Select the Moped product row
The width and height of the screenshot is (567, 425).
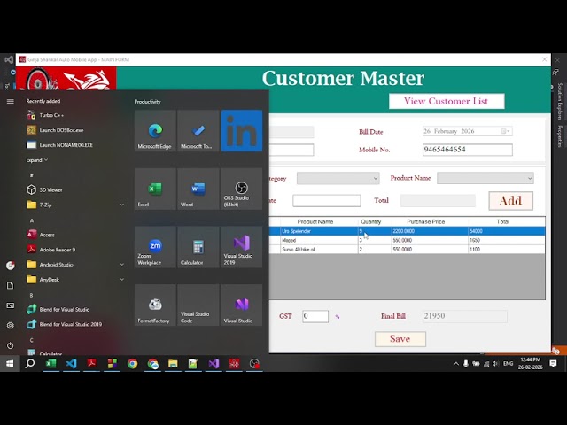pos(408,240)
